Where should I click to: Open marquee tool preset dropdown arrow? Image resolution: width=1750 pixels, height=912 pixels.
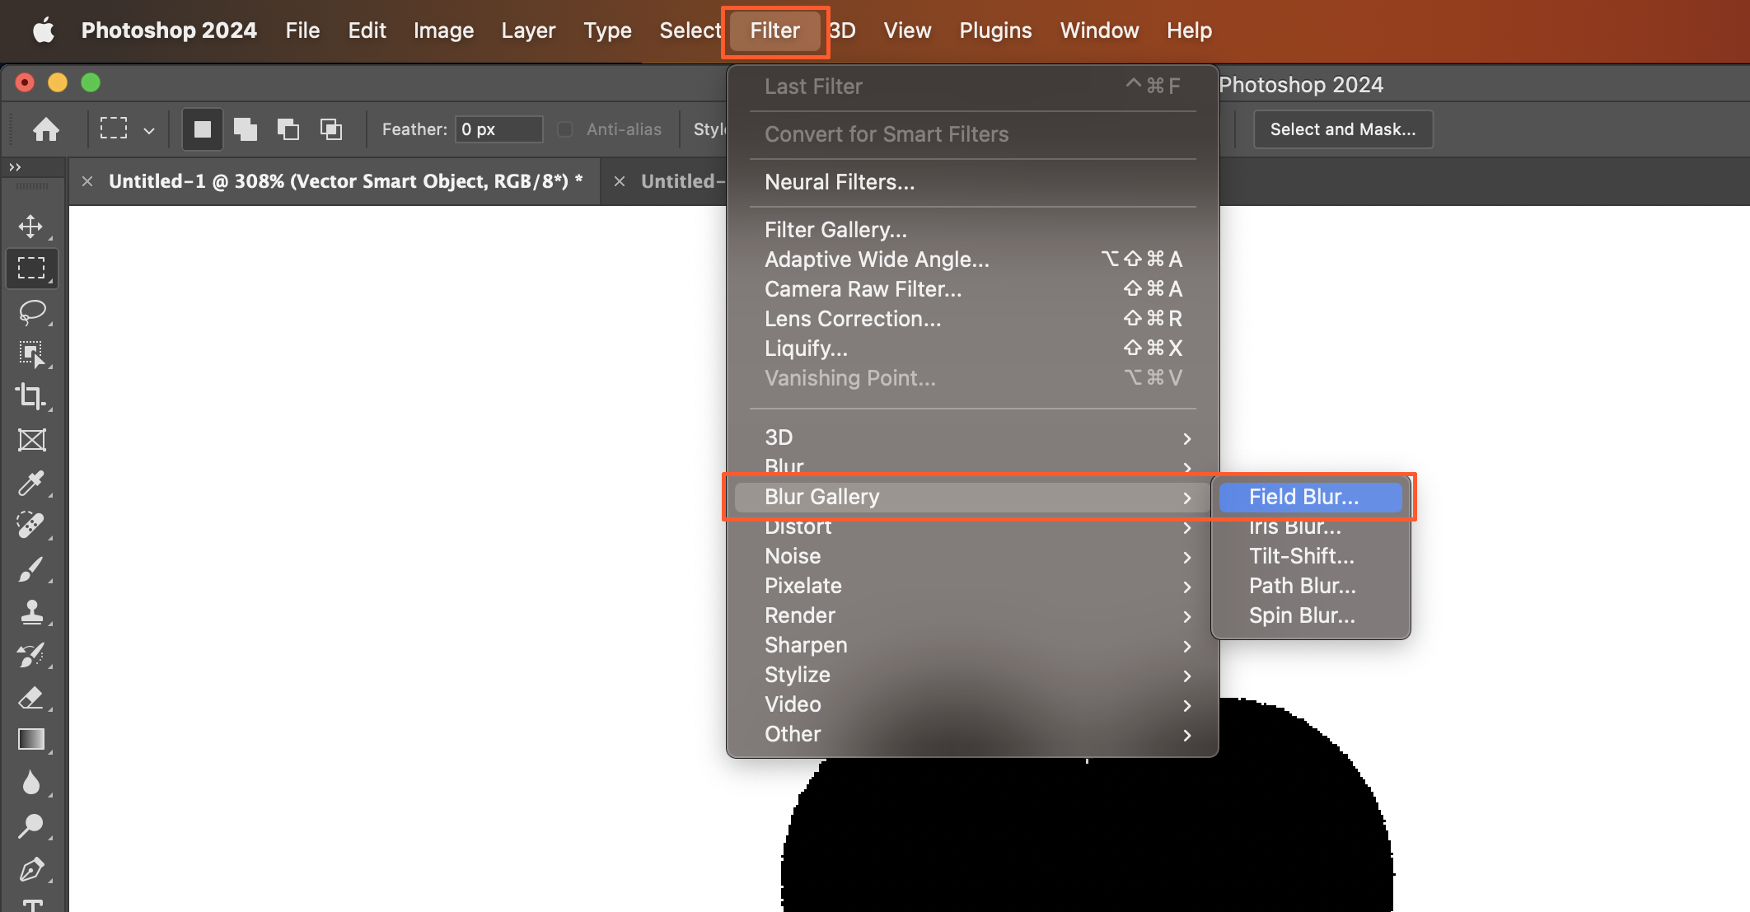pos(149,130)
